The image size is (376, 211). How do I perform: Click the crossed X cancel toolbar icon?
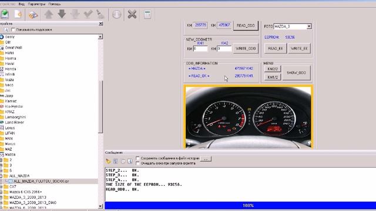[x=132, y=14]
